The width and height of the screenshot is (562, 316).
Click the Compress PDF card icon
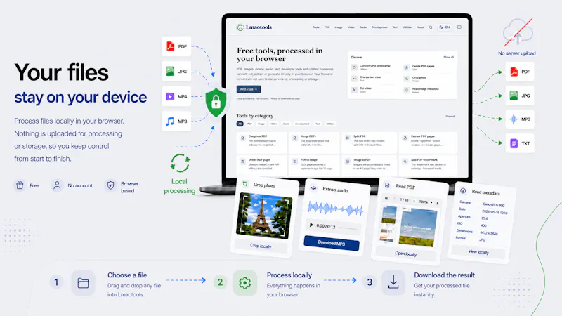(242, 138)
